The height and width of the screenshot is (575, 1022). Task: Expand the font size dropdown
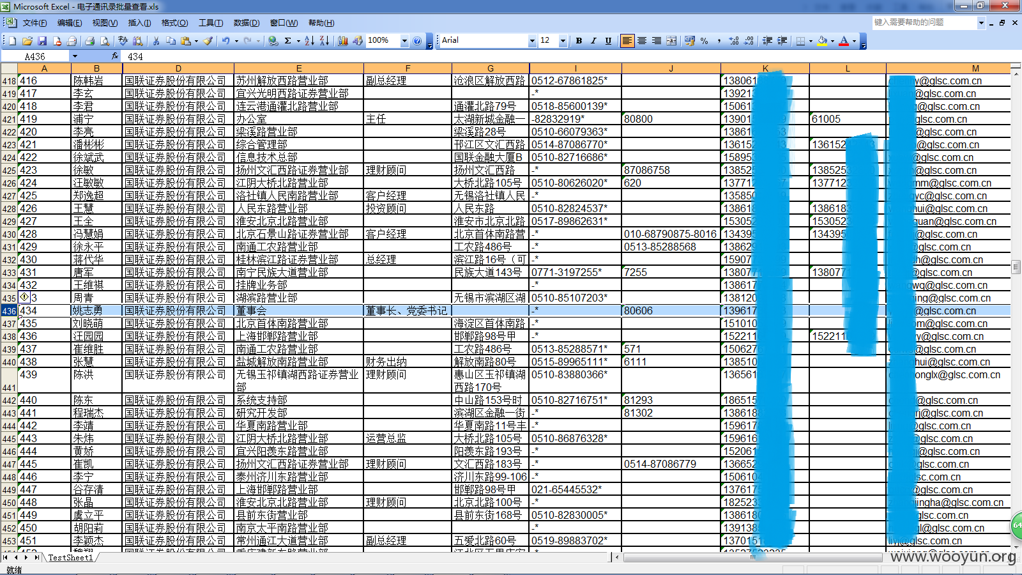(563, 41)
